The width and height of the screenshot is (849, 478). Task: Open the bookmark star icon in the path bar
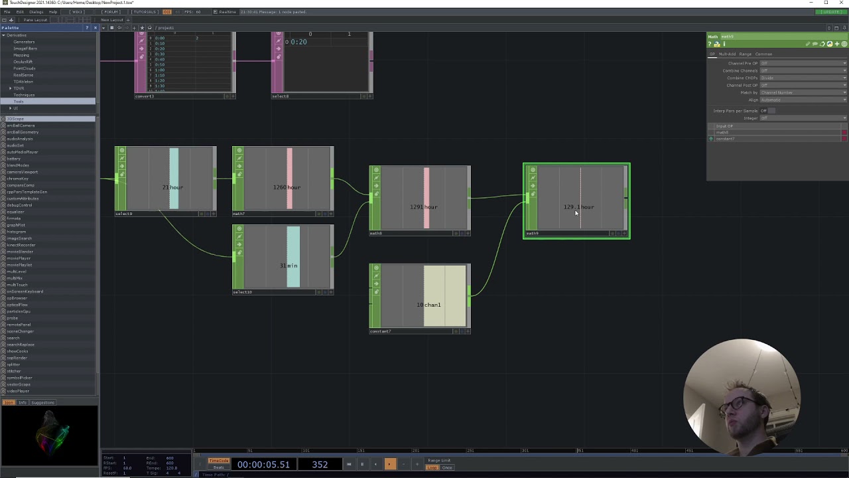(x=142, y=28)
